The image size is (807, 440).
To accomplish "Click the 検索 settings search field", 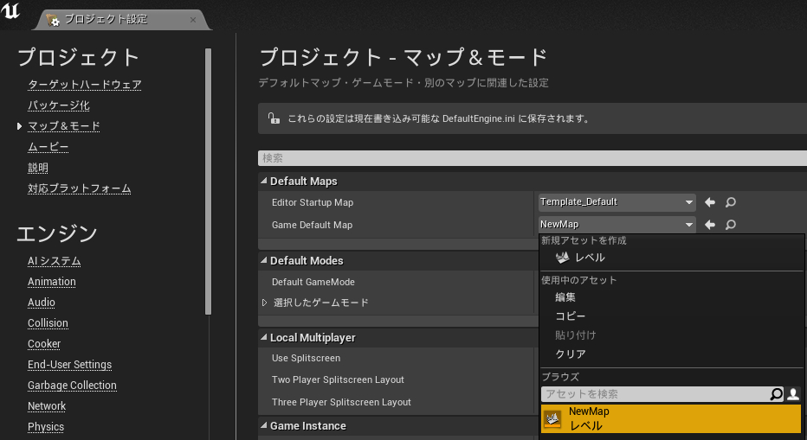I will pyautogui.click(x=533, y=158).
